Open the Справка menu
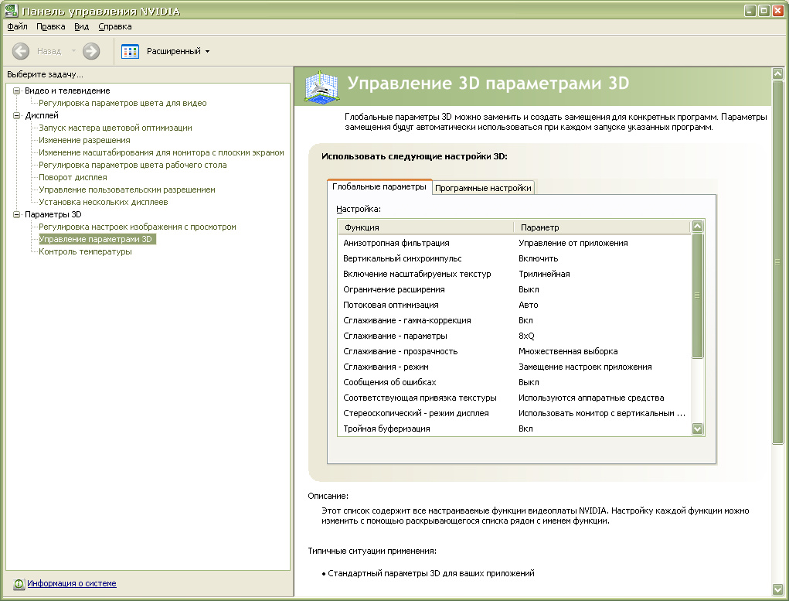 114,27
